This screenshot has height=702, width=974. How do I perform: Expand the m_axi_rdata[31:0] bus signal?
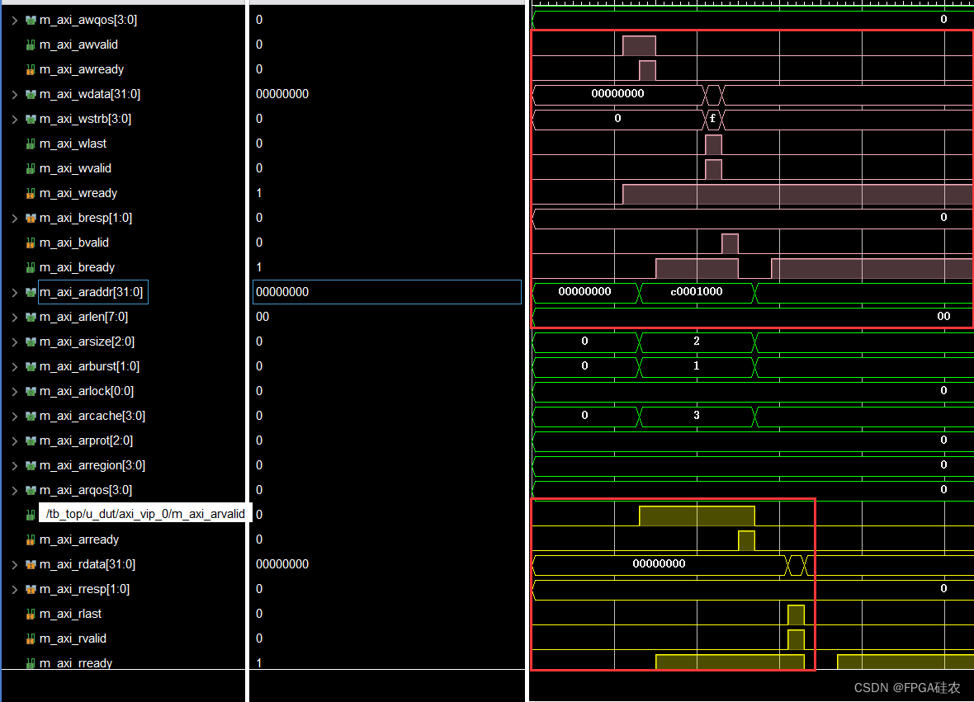pyautogui.click(x=14, y=564)
